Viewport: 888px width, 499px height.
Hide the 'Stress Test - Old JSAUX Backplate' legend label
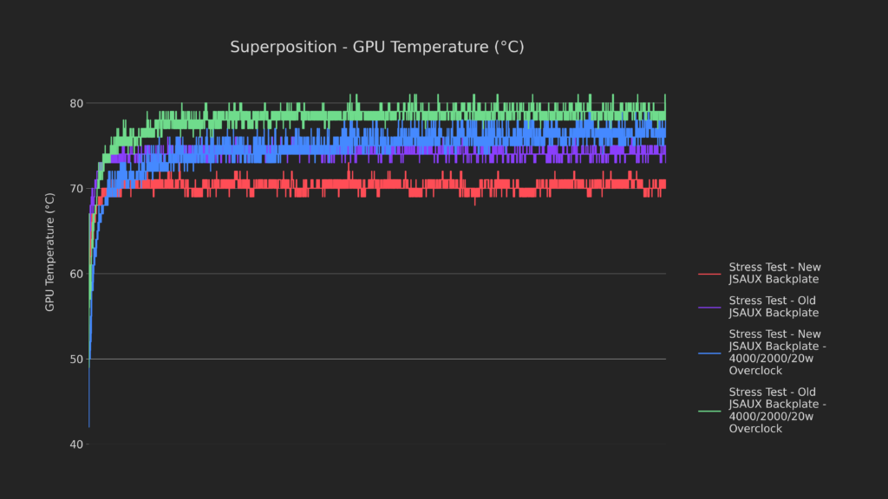[774, 307]
